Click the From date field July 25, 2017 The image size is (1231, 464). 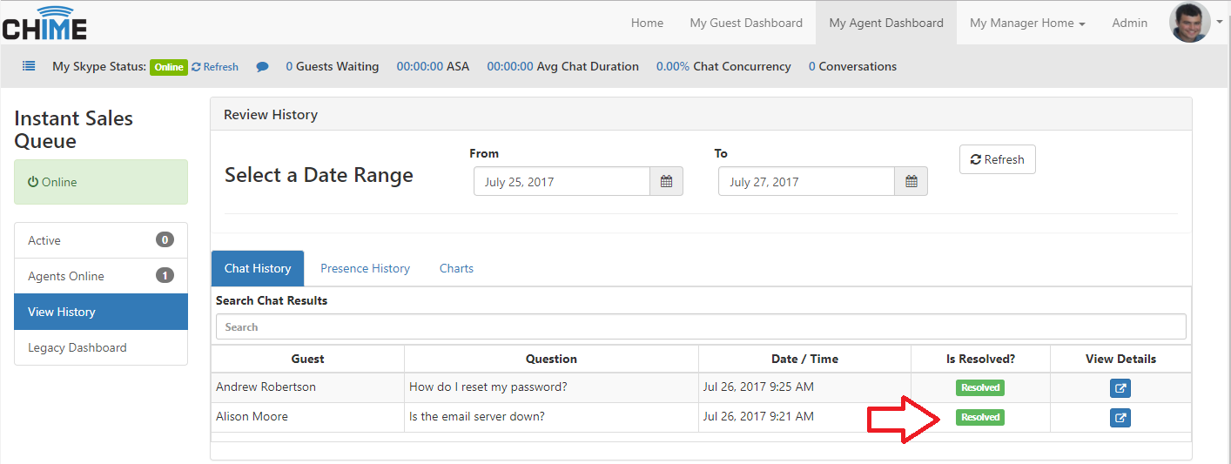562,182
